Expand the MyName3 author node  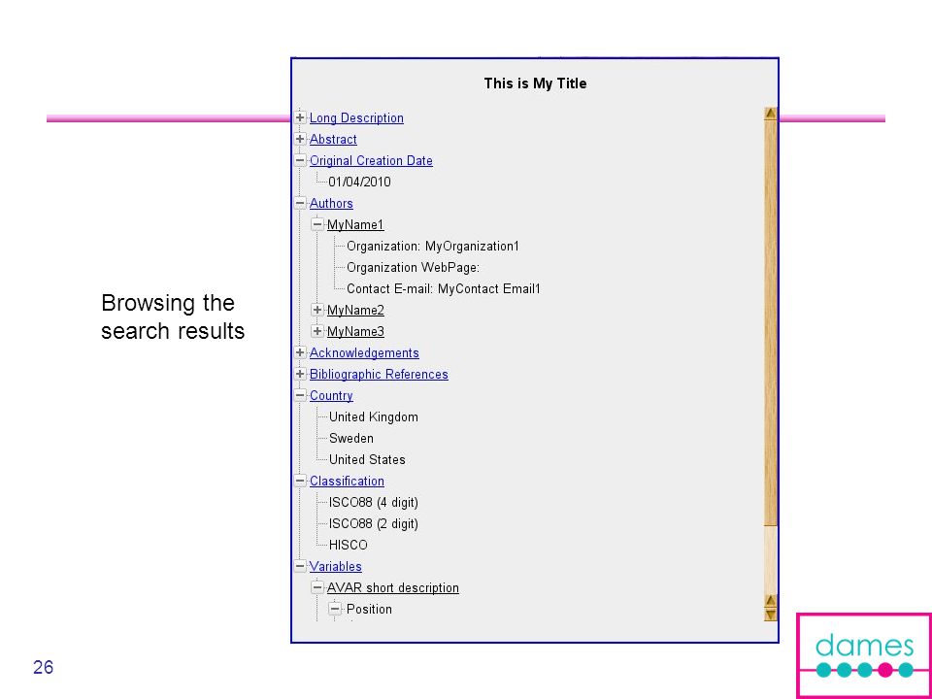[318, 332]
